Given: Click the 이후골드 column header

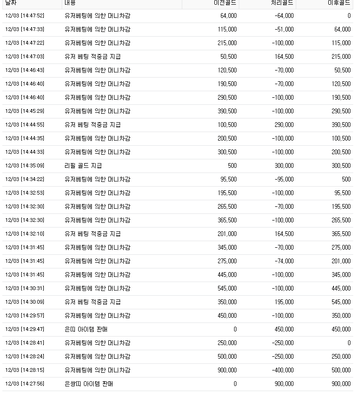Looking at the screenshot, I should click(339, 3).
